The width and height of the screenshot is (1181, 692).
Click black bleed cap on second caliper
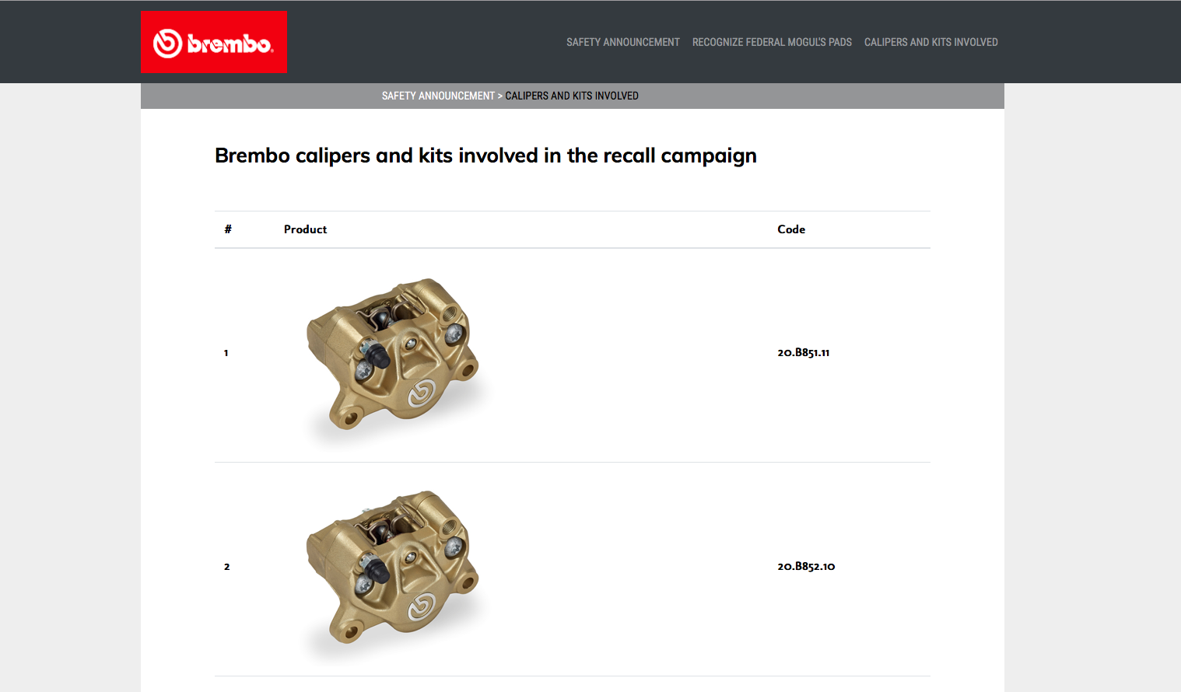(379, 570)
